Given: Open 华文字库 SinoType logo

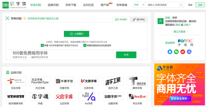Looking at the screenshot, I should 137,96.
